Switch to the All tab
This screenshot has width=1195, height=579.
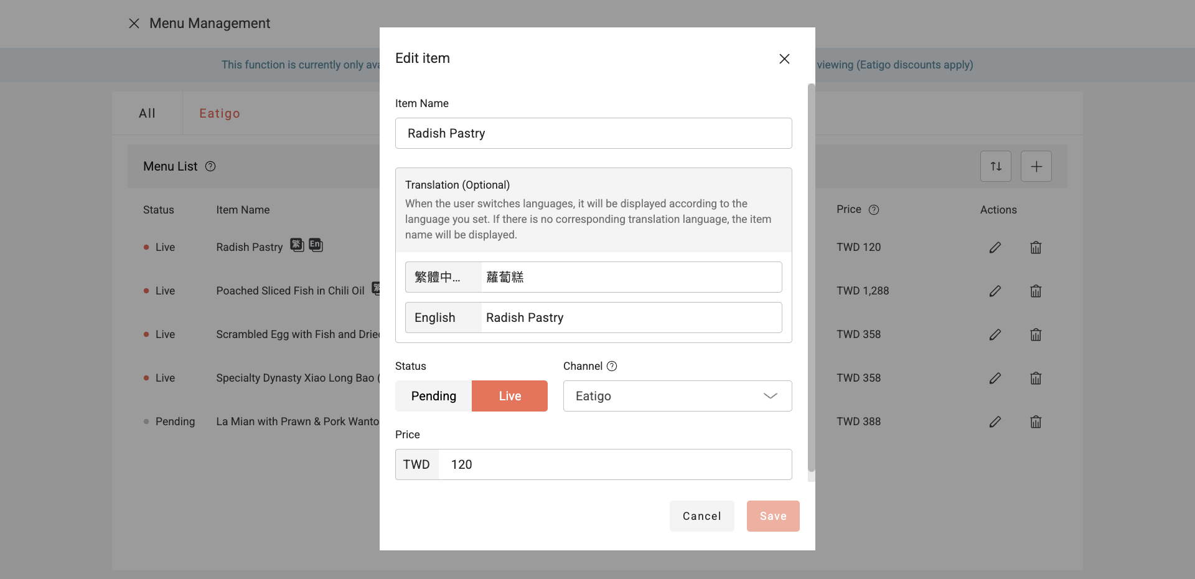point(147,113)
